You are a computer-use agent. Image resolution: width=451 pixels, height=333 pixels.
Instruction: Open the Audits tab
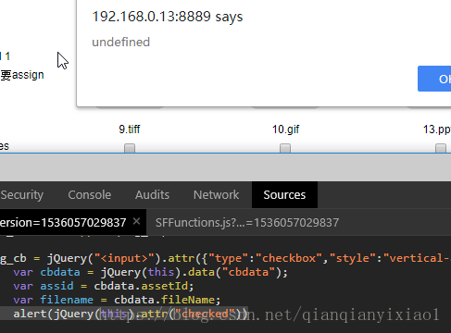[x=152, y=195]
